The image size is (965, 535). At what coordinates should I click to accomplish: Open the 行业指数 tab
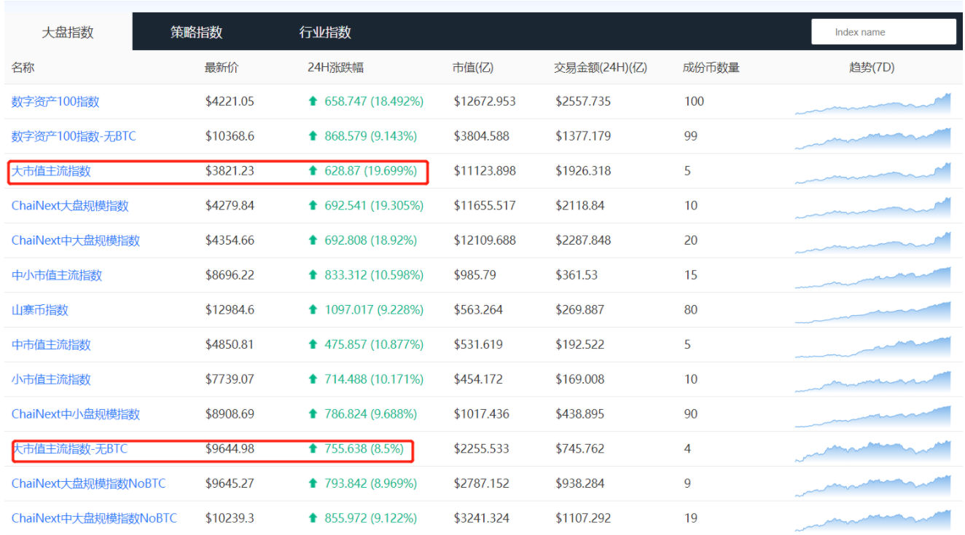pyautogui.click(x=325, y=32)
